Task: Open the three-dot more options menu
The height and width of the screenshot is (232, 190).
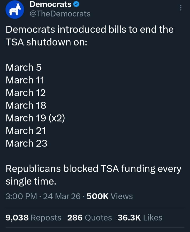Action: pos(181,8)
